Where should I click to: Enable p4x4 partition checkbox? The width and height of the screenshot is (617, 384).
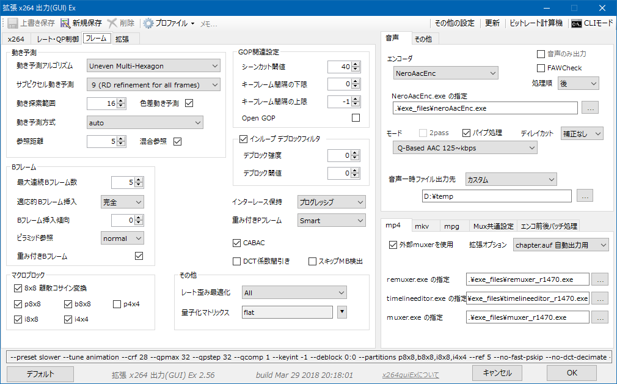(x=117, y=304)
